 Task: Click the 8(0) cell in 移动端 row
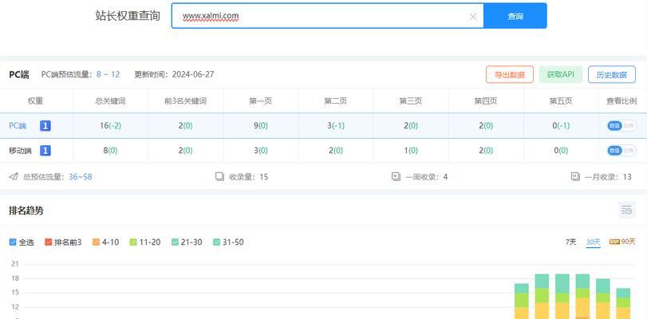click(111, 151)
